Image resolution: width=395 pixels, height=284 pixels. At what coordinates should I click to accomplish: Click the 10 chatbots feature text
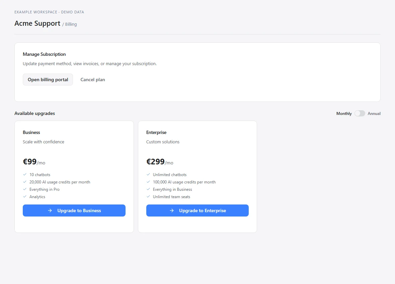point(40,174)
